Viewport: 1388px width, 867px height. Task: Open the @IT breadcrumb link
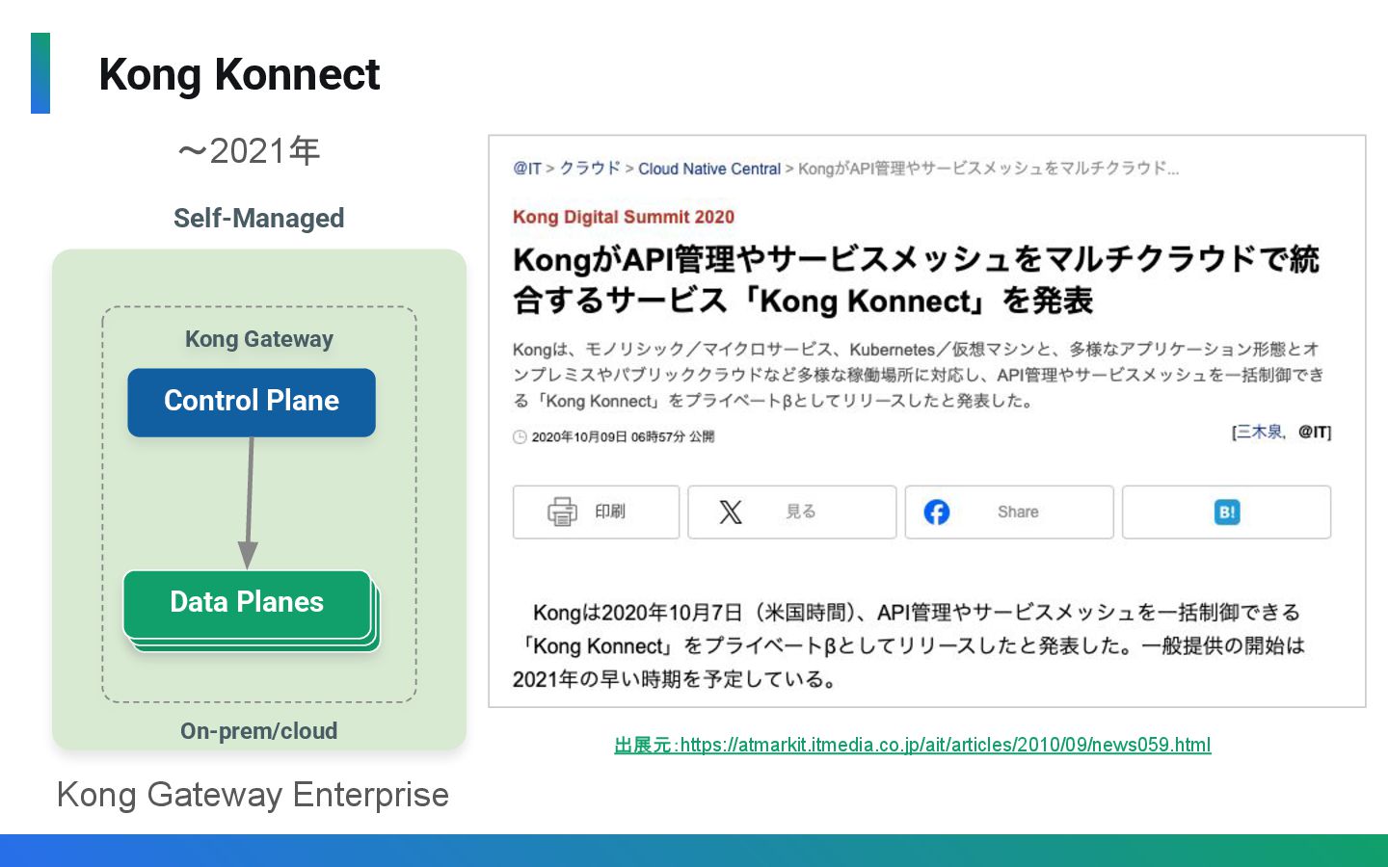(x=527, y=169)
